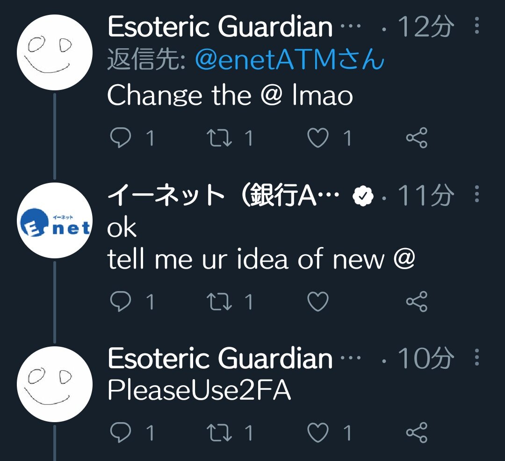This screenshot has height=461, width=505.
Task: Open the @enetATM mention link
Action: point(289,59)
